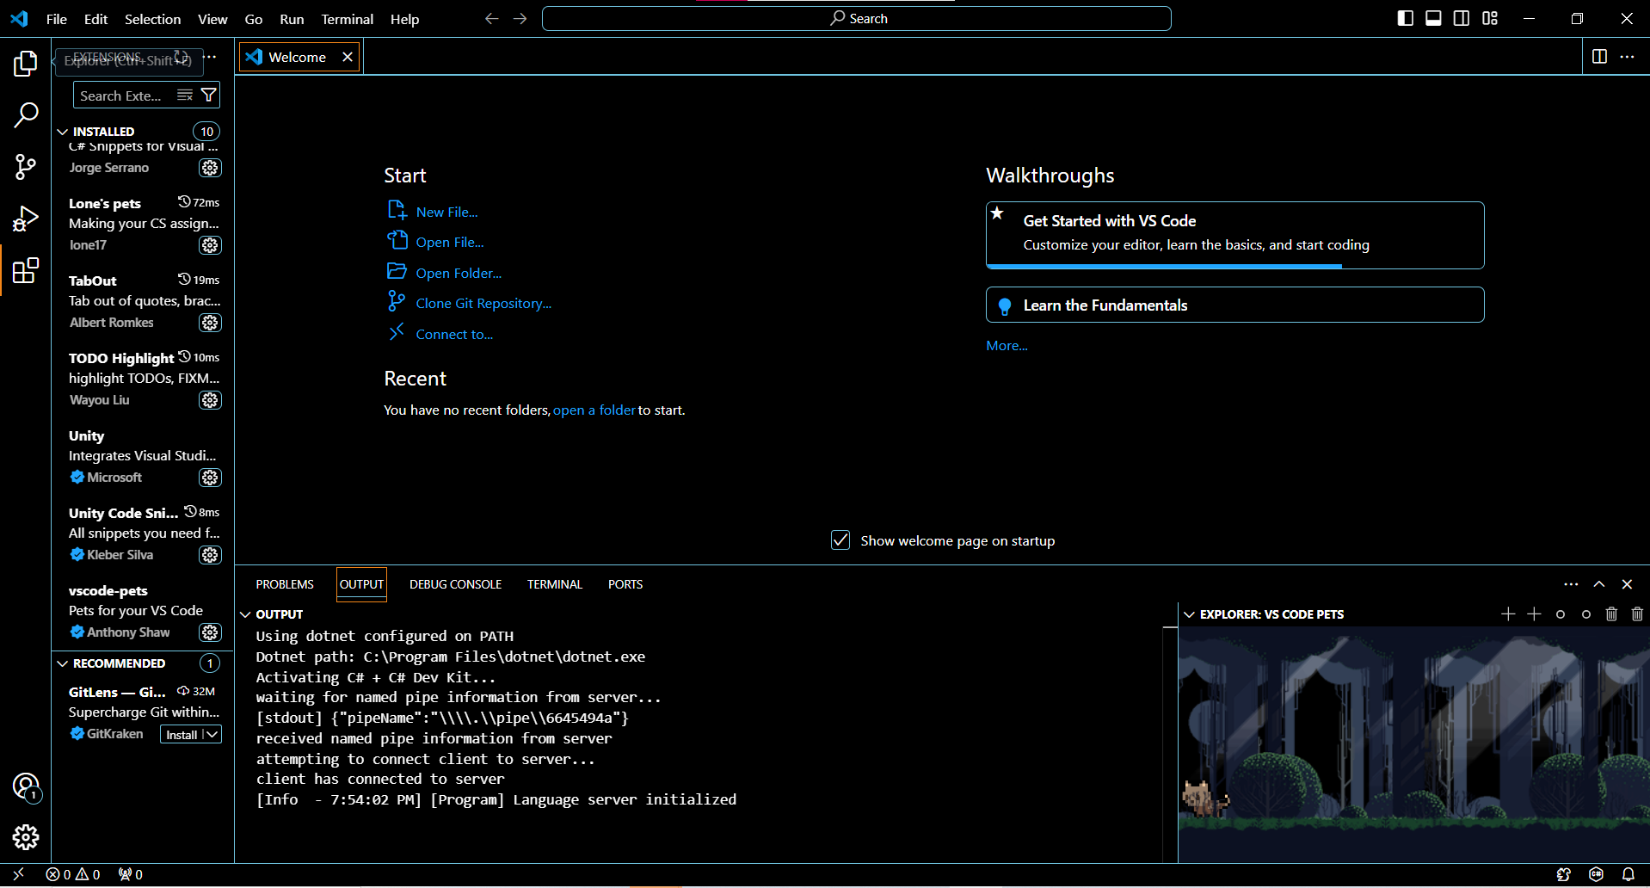
Task: Switch to the PORTS tab
Action: [625, 584]
